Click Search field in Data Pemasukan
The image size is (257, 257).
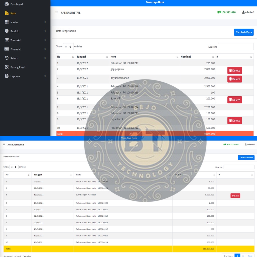coord(239,167)
